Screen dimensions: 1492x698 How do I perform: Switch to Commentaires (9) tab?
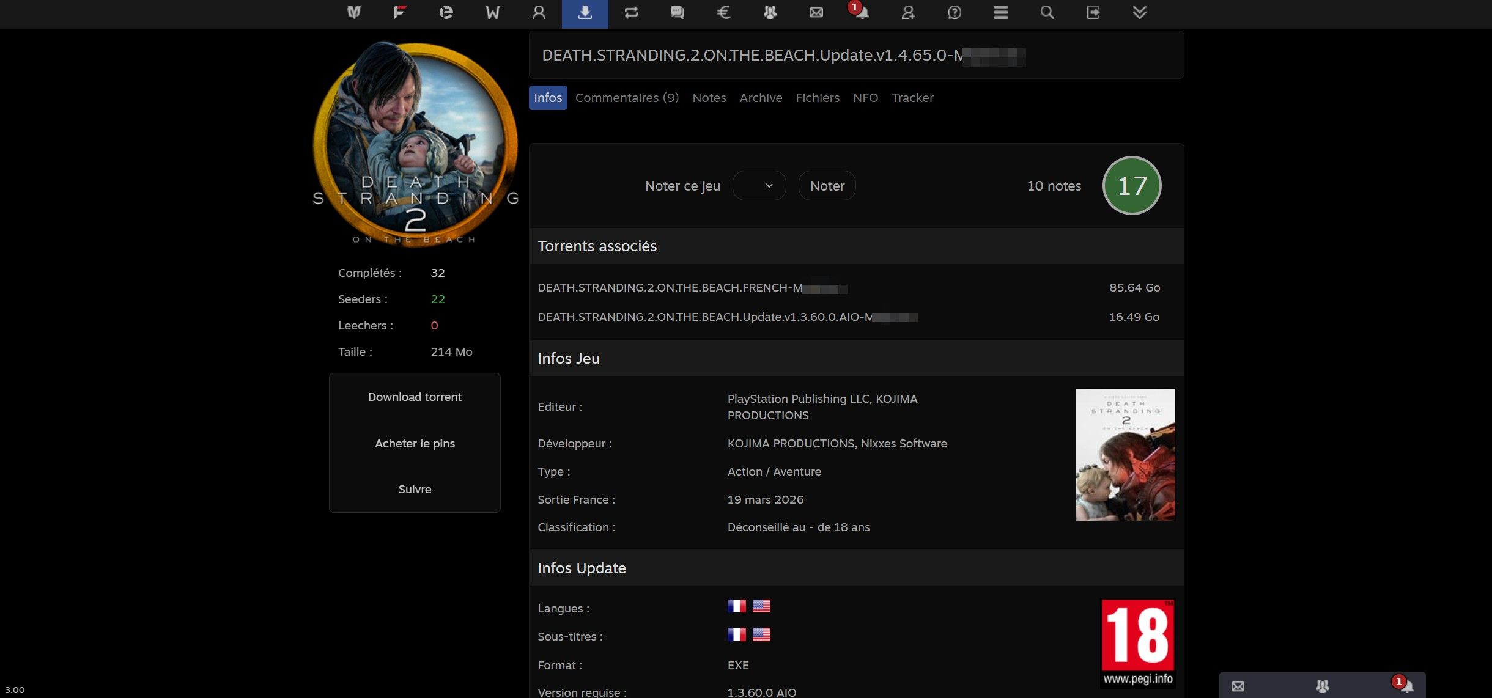(627, 98)
